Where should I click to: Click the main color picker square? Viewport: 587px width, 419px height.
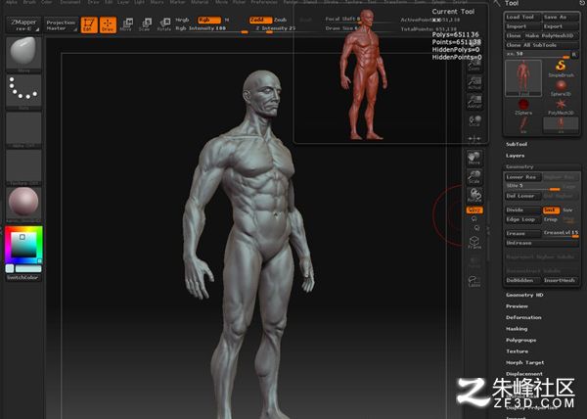pos(23,244)
